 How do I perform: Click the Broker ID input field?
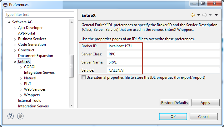[x=163, y=46]
